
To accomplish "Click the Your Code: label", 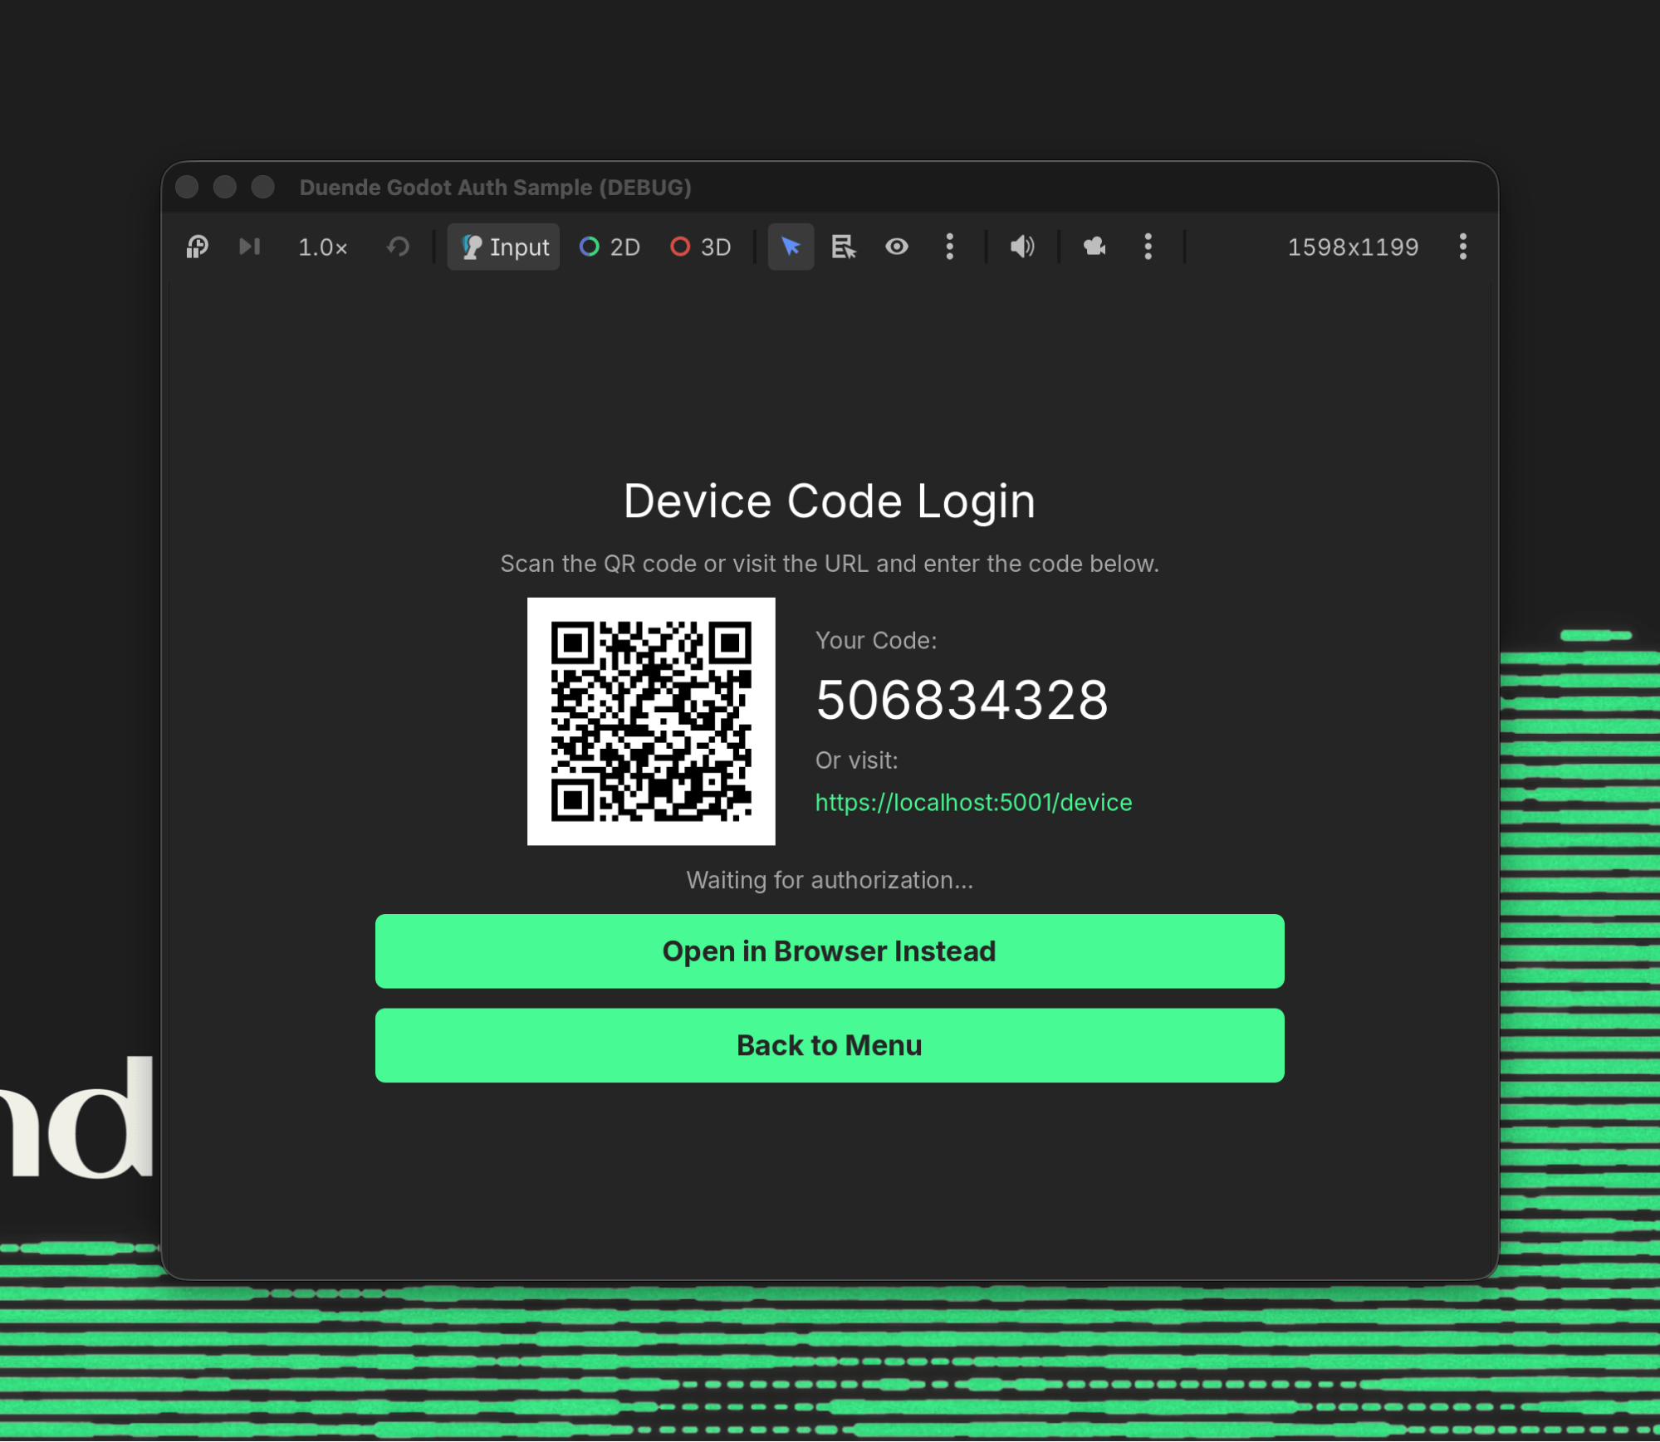I will pyautogui.click(x=876, y=641).
